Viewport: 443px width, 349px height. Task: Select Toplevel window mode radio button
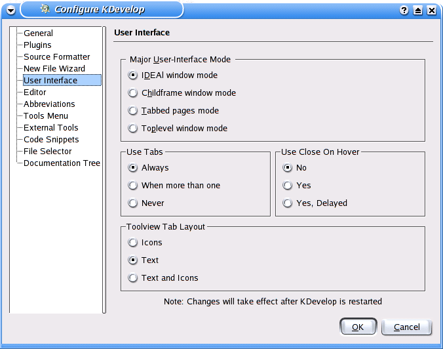[x=134, y=129]
